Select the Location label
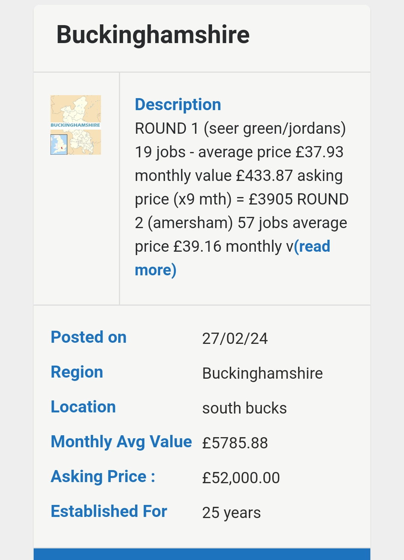 pos(83,407)
